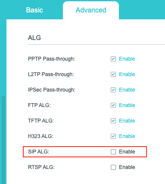
Task: Click Enable label next to IPSec Pass-through
Action: pyautogui.click(x=127, y=90)
